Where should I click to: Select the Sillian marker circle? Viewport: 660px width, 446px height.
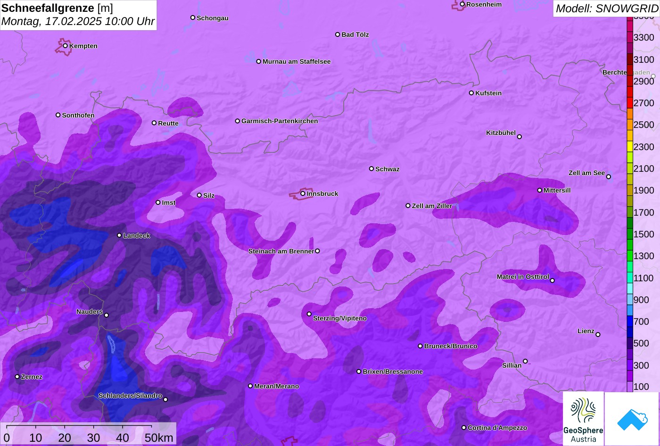click(525, 362)
